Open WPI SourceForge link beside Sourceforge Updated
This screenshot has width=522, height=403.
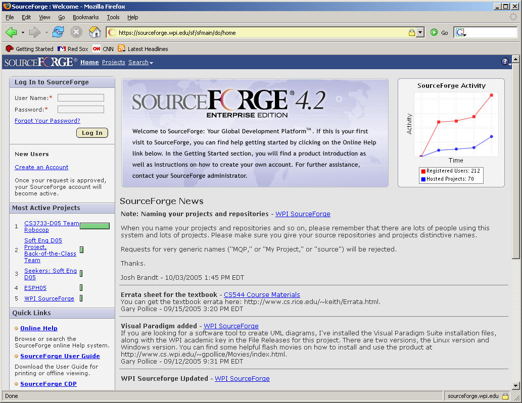coord(242,379)
